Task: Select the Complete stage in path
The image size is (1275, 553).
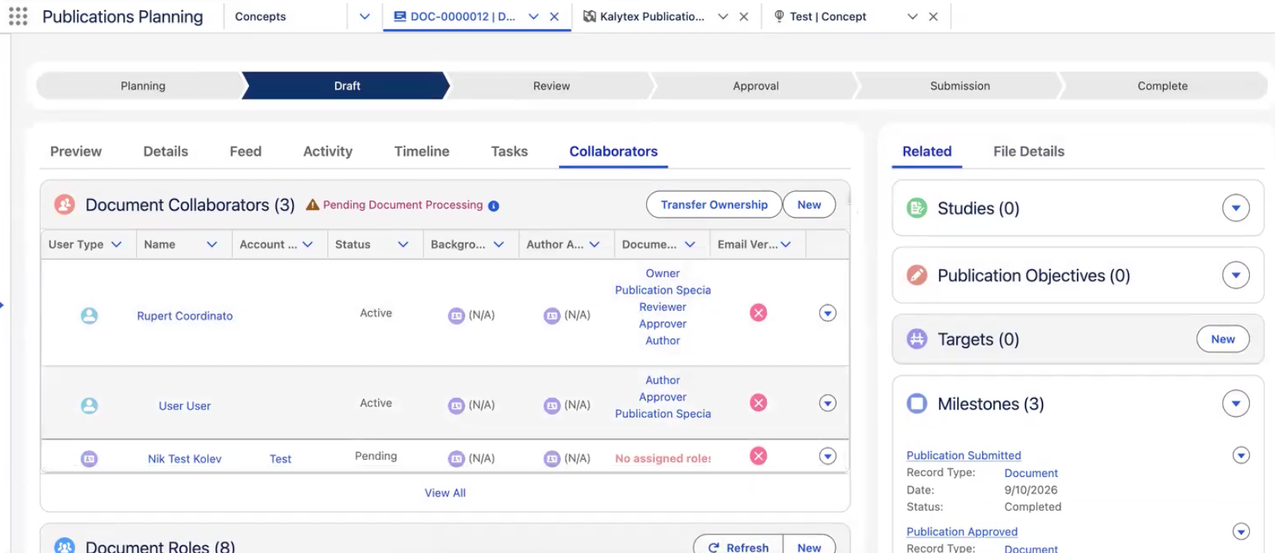Action: (1162, 86)
